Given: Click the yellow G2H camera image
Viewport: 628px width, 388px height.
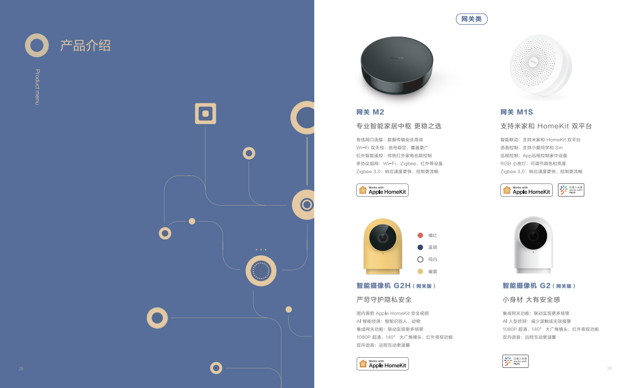Looking at the screenshot, I should (383, 246).
